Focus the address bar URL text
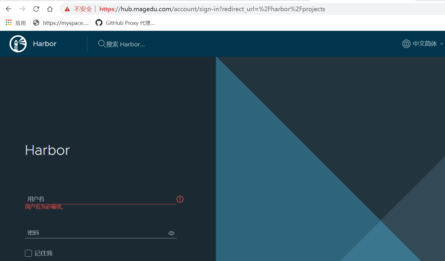 pos(212,9)
